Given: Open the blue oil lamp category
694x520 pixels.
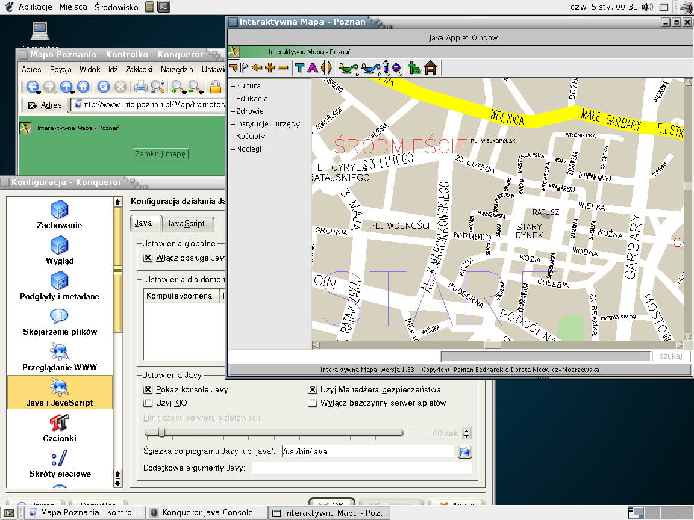Looking at the screenshot, I should tap(371, 67).
